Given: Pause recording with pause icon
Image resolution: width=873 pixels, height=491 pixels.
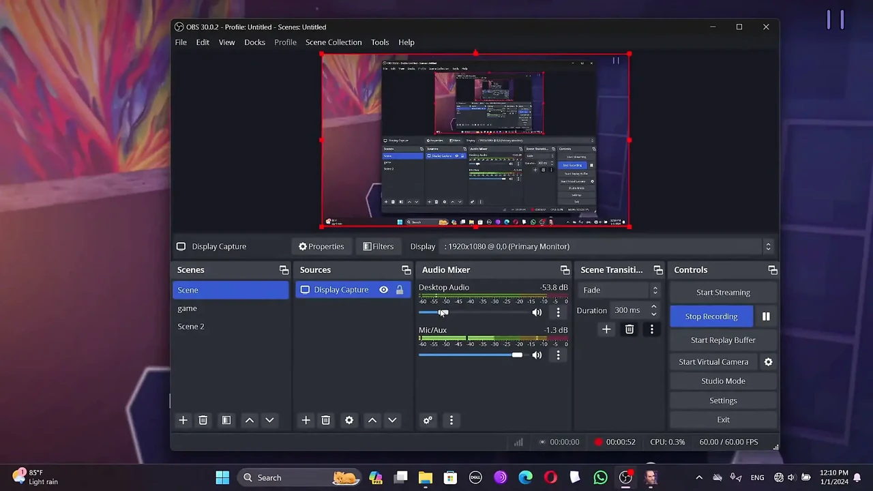Looking at the screenshot, I should (766, 316).
